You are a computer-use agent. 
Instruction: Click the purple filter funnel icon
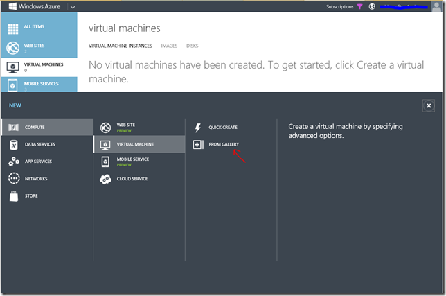360,6
